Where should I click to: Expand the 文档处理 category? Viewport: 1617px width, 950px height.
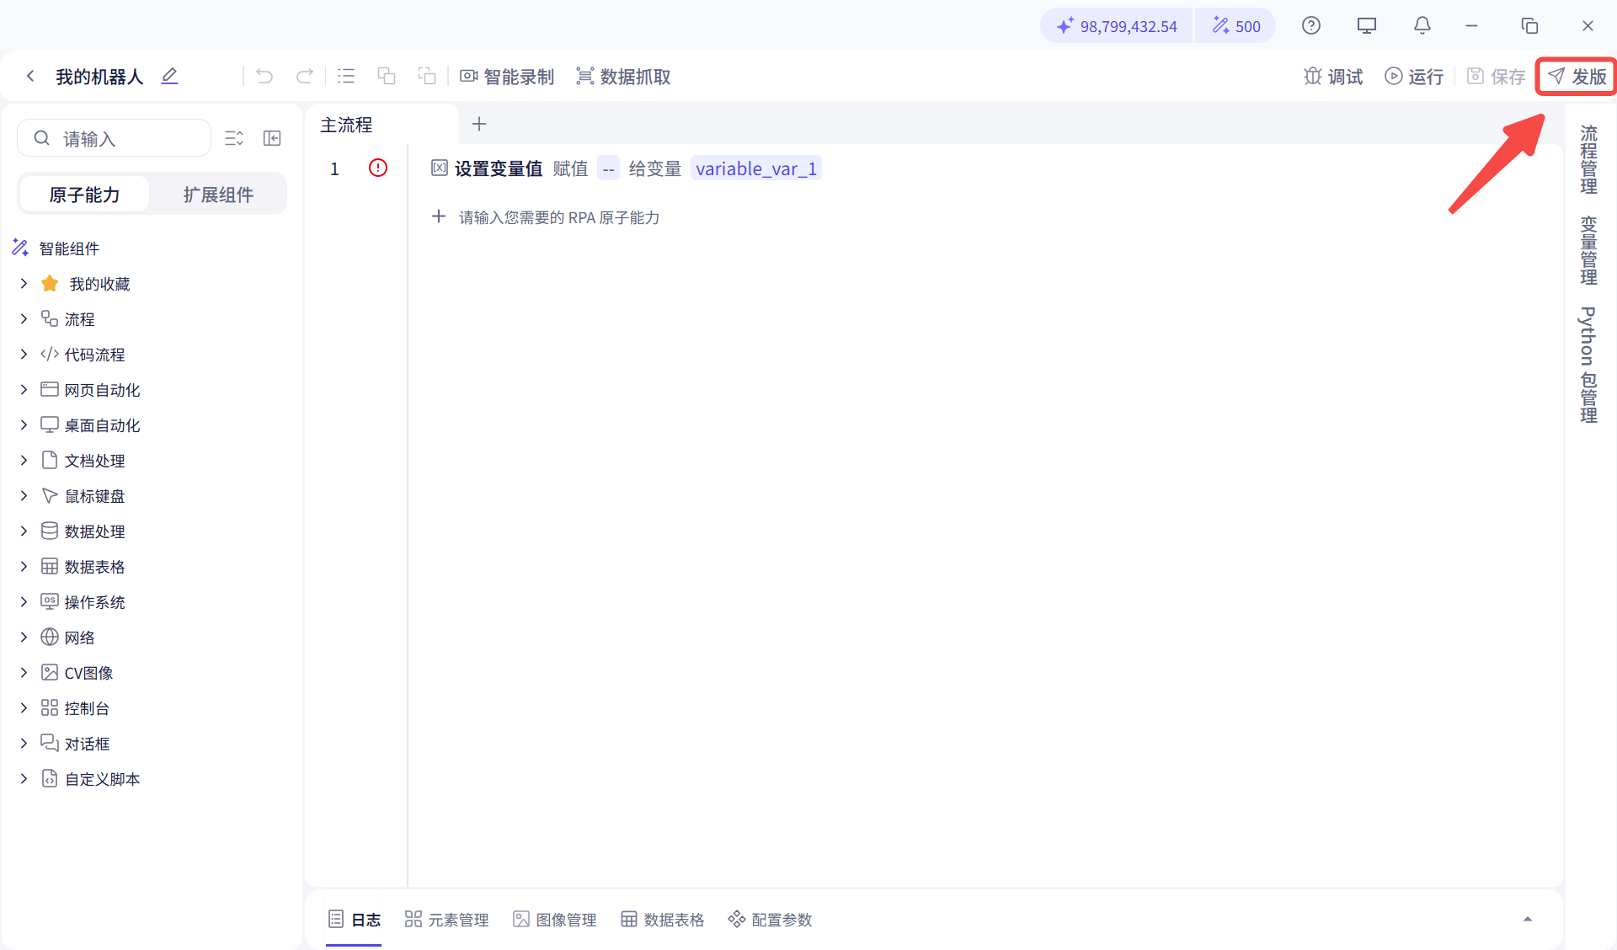coord(24,461)
